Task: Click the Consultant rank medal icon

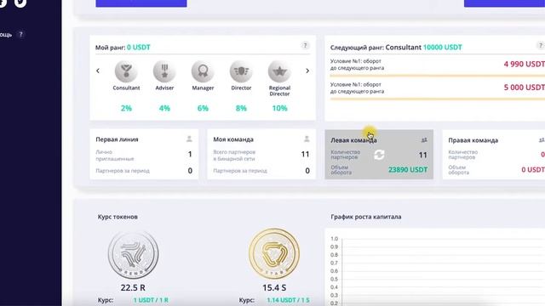Action: pyautogui.click(x=126, y=71)
